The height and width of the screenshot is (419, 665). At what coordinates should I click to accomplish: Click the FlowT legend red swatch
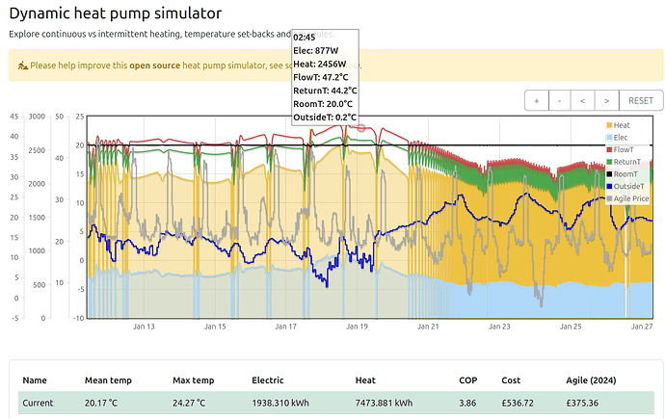pyautogui.click(x=608, y=149)
